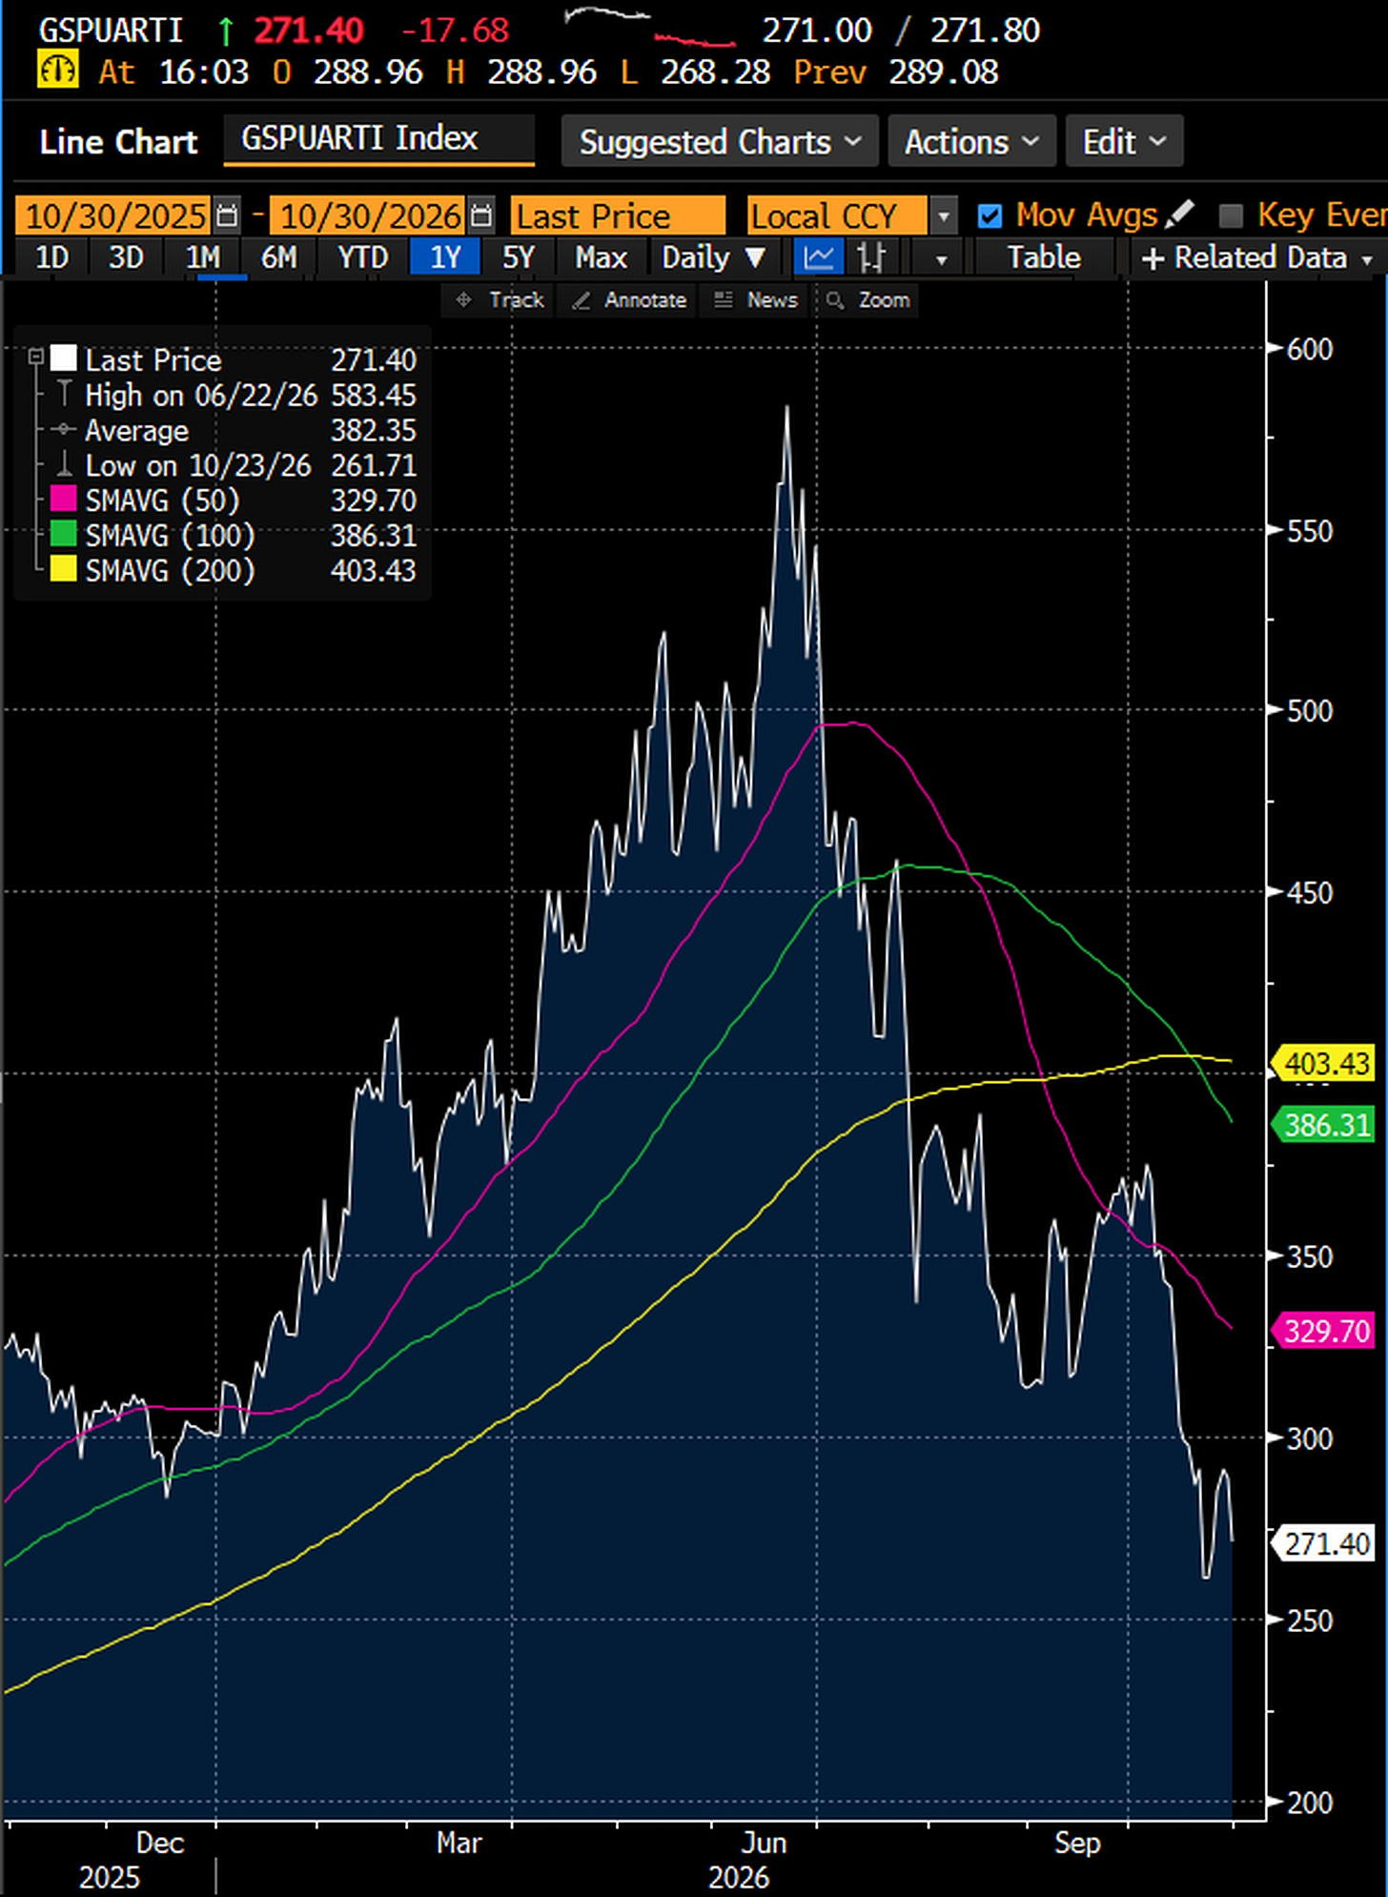Click the Last Price field selector

point(618,216)
